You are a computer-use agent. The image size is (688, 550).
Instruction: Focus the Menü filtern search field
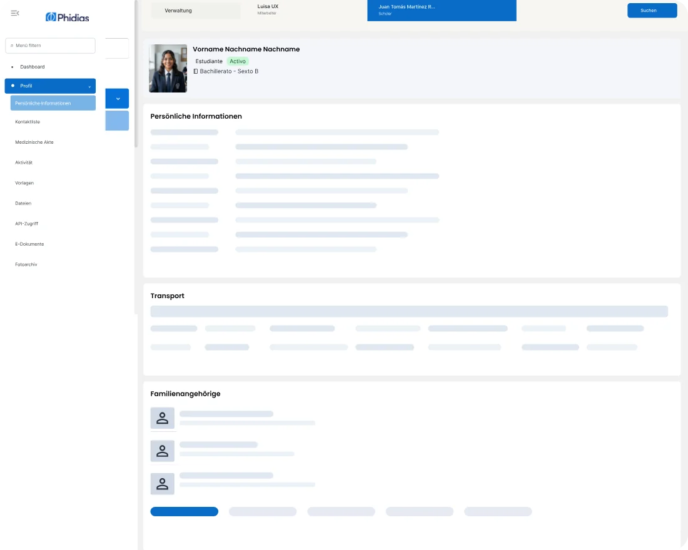coord(51,46)
